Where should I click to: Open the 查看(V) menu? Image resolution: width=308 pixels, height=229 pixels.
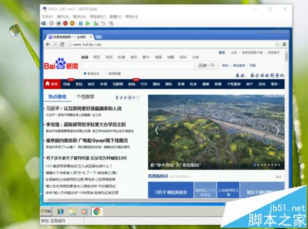point(115,17)
